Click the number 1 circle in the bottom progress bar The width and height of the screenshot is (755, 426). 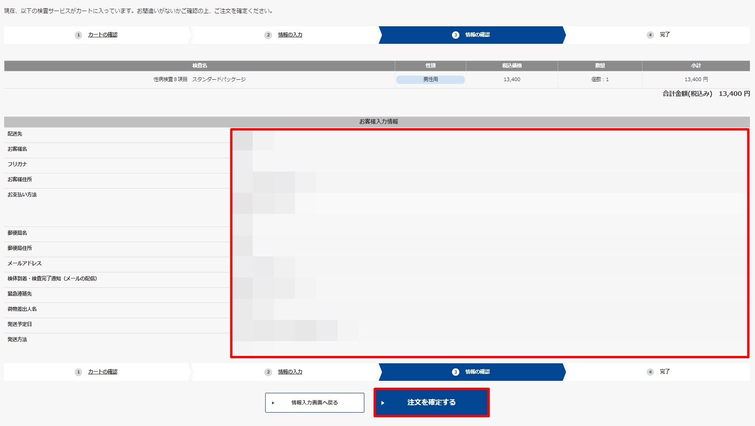point(78,372)
